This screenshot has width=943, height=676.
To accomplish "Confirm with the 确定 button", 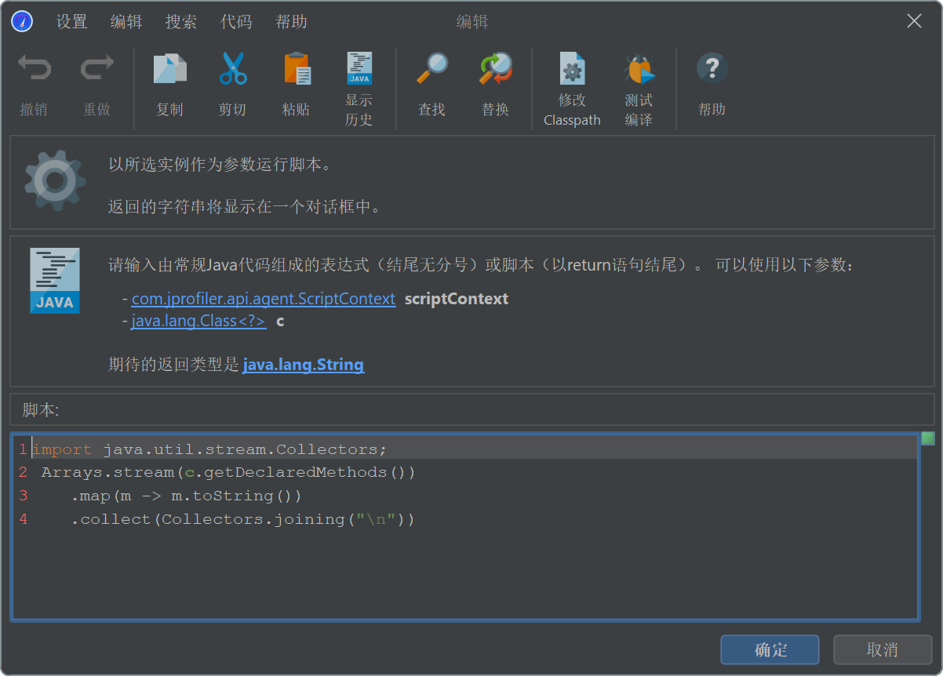I will (770, 650).
